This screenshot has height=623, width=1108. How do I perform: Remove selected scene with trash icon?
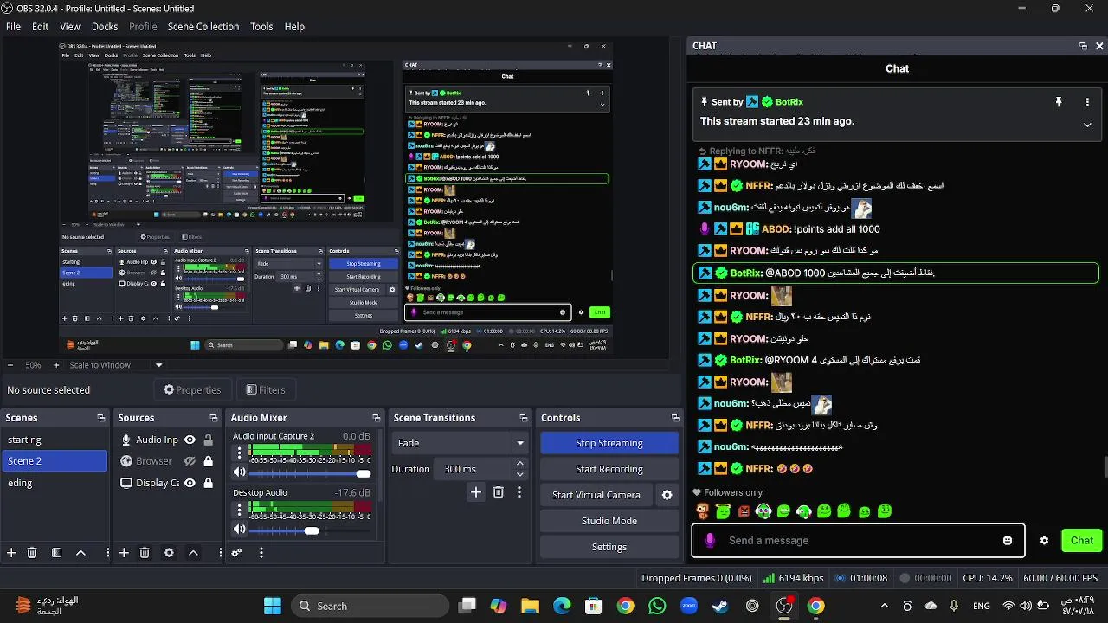(x=32, y=553)
